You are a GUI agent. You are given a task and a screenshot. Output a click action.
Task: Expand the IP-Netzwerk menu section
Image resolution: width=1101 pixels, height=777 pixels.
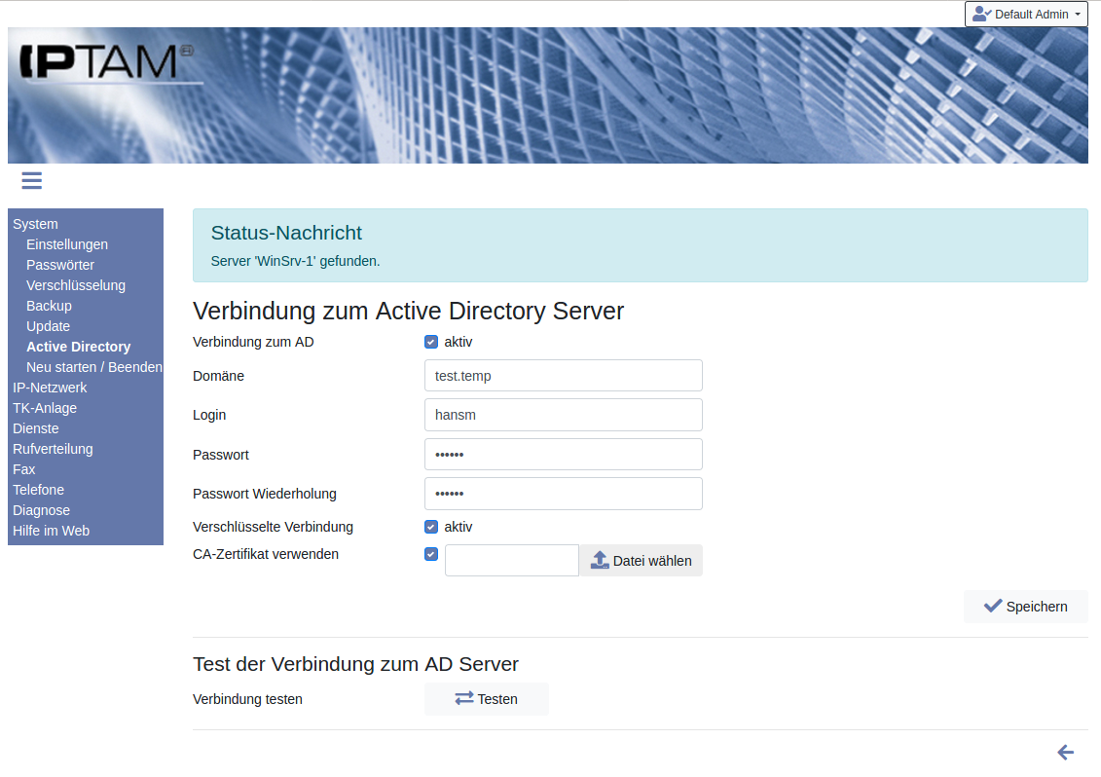tap(50, 388)
